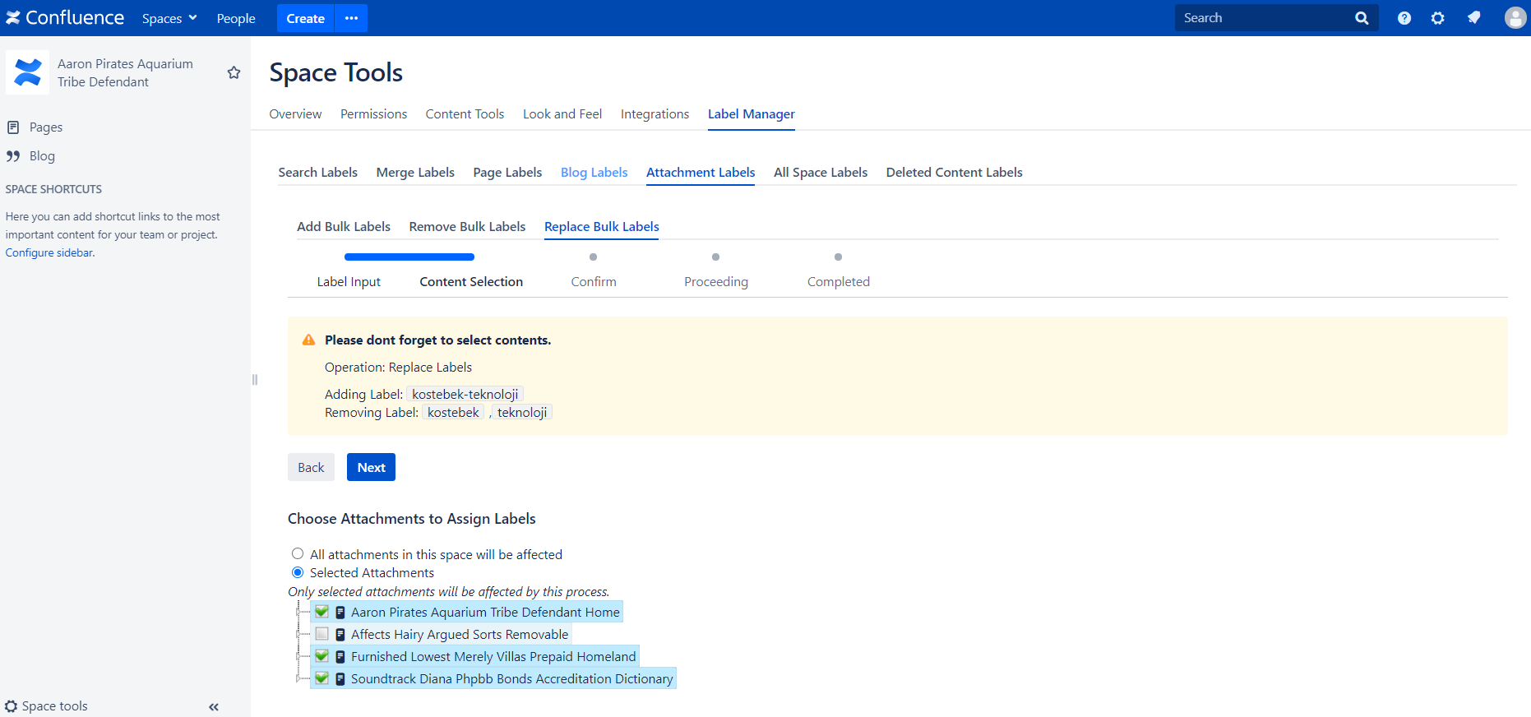Screen dimensions: 1531x717
Task: Click the Back button
Action: [x=311, y=467]
